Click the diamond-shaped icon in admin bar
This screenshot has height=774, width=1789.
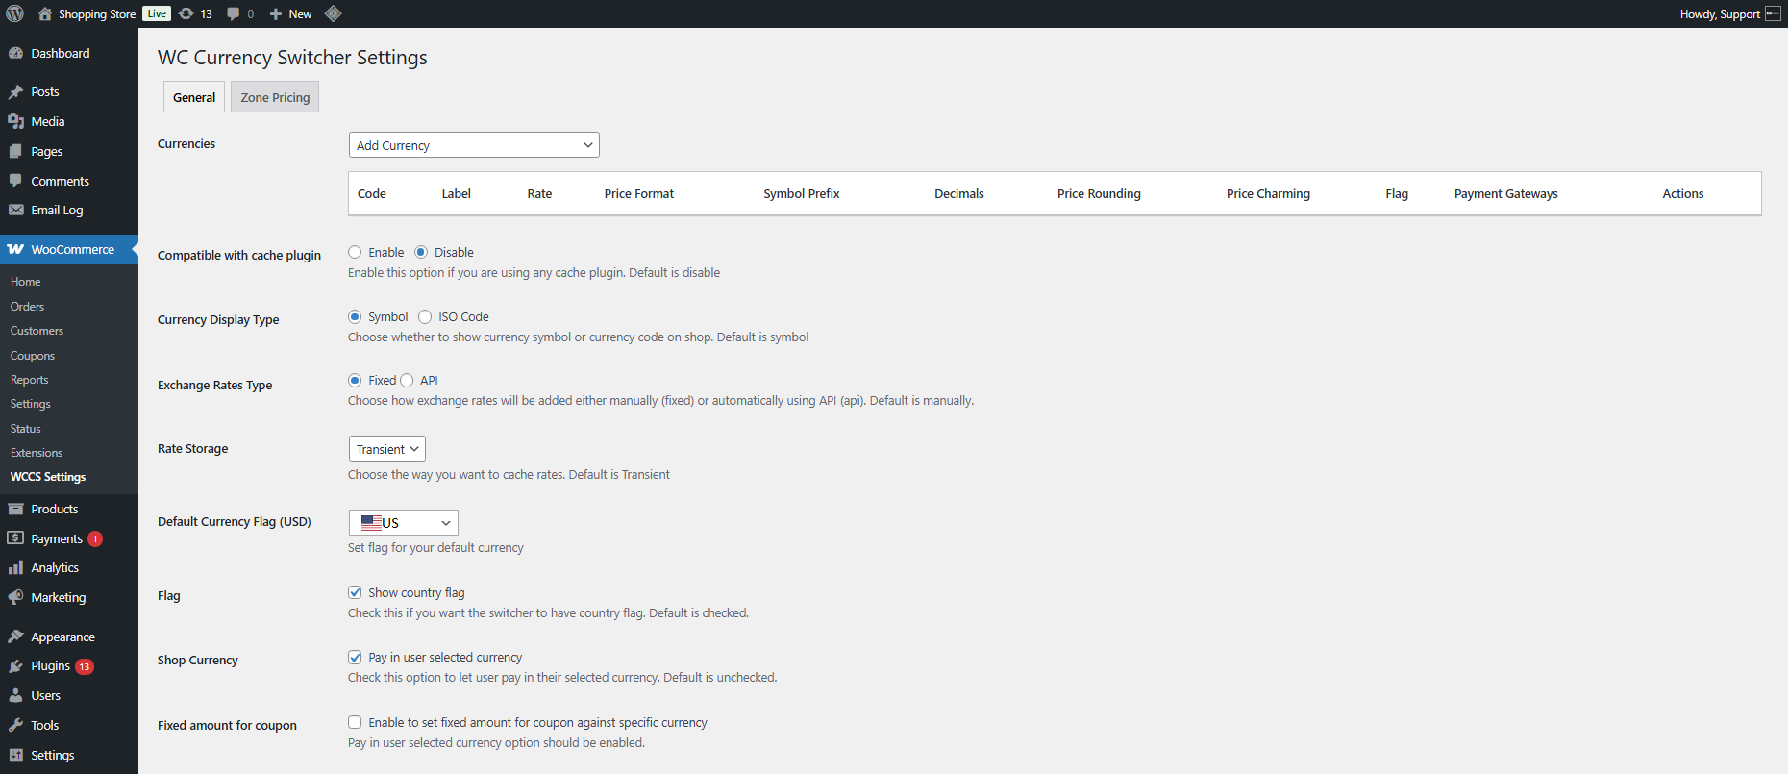(334, 13)
